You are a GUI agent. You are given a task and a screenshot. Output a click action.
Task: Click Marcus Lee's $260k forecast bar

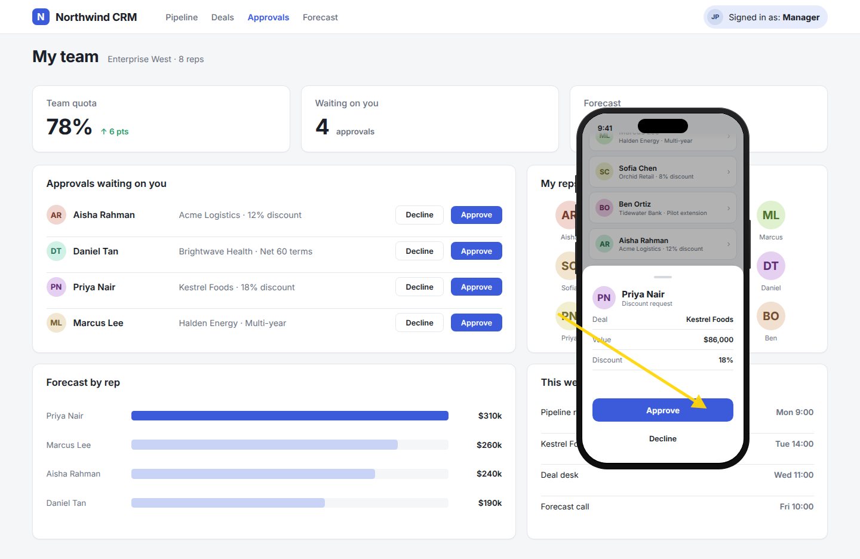coord(265,445)
